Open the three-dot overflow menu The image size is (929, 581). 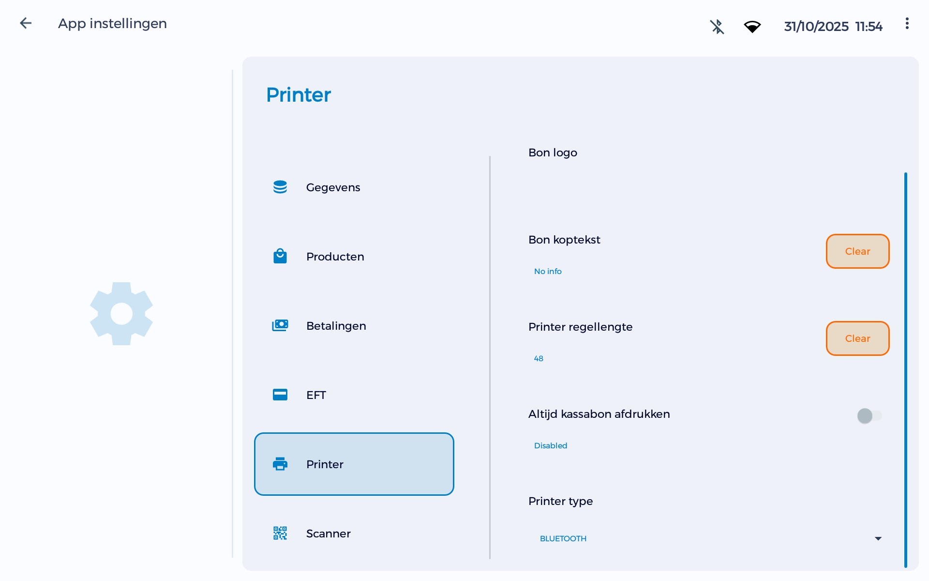(x=907, y=23)
